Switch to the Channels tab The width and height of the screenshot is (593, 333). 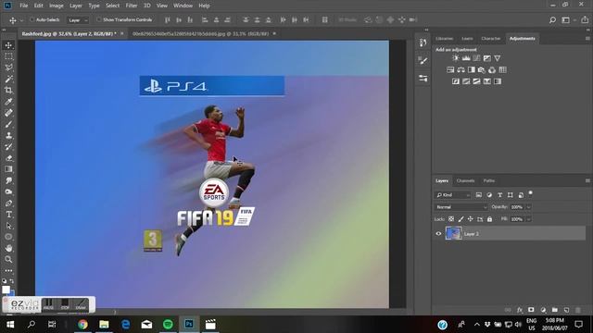(x=465, y=181)
